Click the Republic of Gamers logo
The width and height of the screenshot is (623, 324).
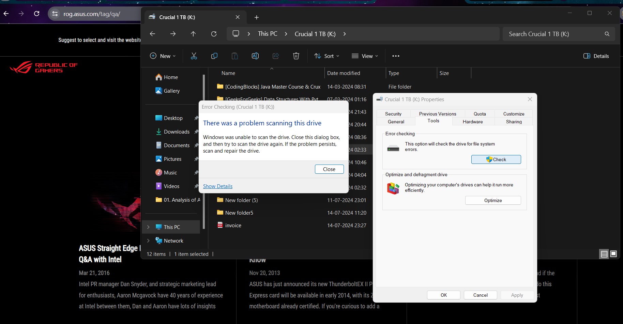(44, 67)
